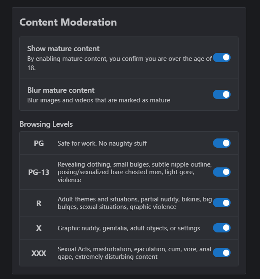Click the Show mature content label
This screenshot has height=279, width=260.
click(63, 49)
